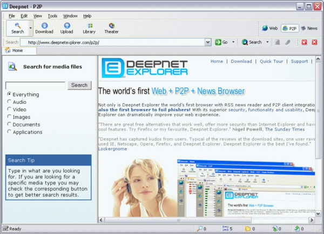Select the Audio radio button
This screenshot has height=234, width=324.
click(x=10, y=102)
